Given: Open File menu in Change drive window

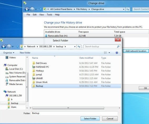Looking at the screenshot, I should click(28, 15).
